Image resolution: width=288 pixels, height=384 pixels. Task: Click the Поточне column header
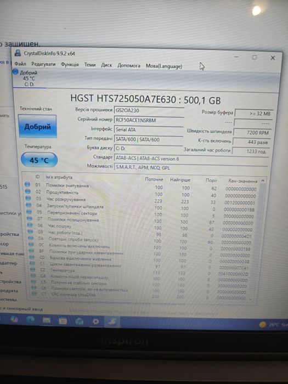[154, 179]
